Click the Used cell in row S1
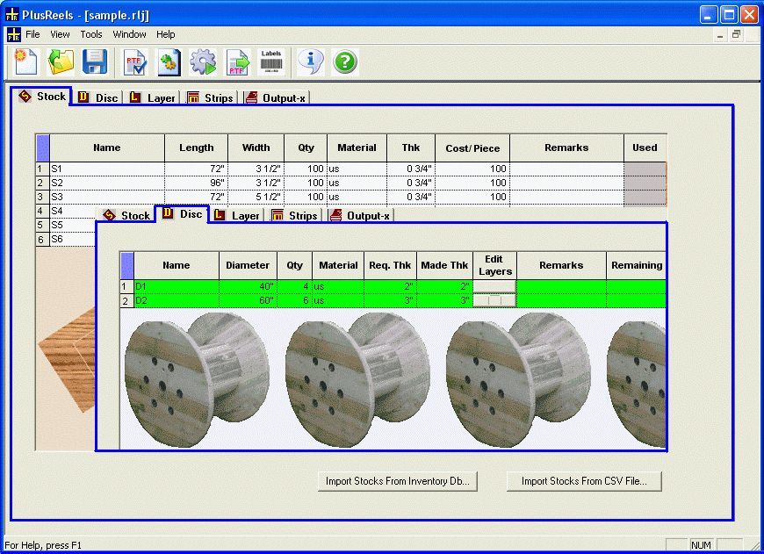Image resolution: width=764 pixels, height=554 pixels. pos(645,169)
